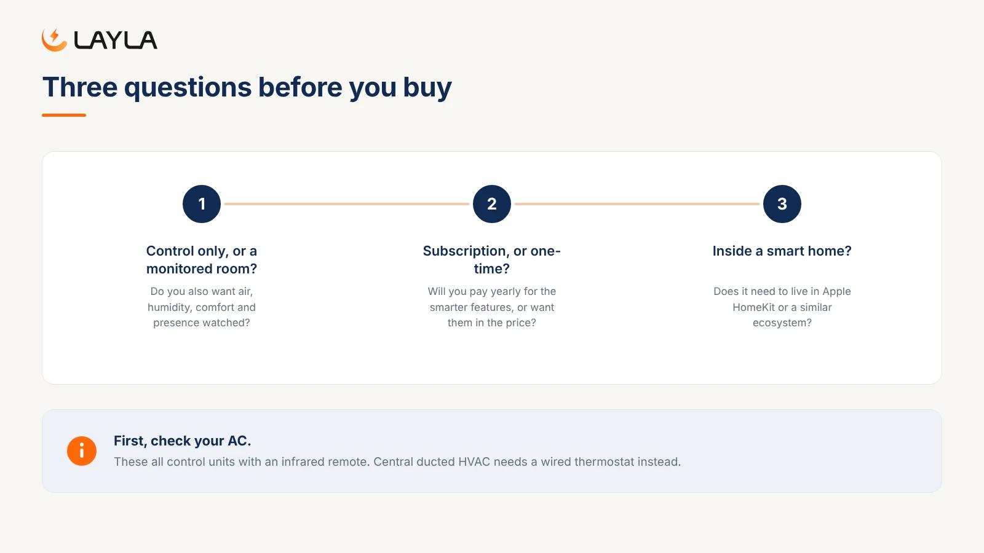Select 'Control only, or a monitored room?' heading

(202, 260)
